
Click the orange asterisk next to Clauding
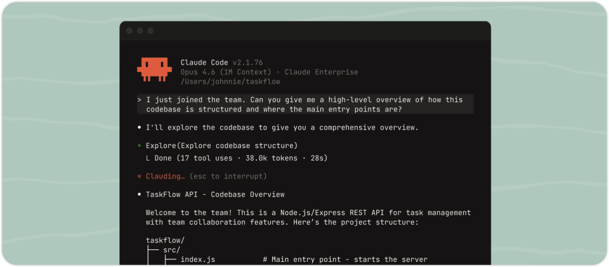point(139,177)
